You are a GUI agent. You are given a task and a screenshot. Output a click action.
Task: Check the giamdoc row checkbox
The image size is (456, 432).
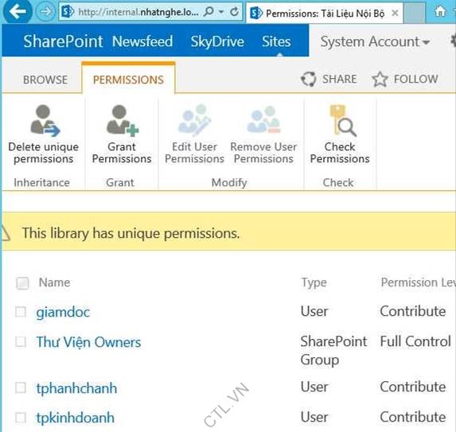coord(21,312)
